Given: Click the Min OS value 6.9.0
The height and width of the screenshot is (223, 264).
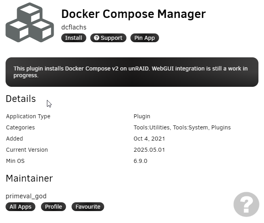Looking at the screenshot, I should tap(140, 161).
